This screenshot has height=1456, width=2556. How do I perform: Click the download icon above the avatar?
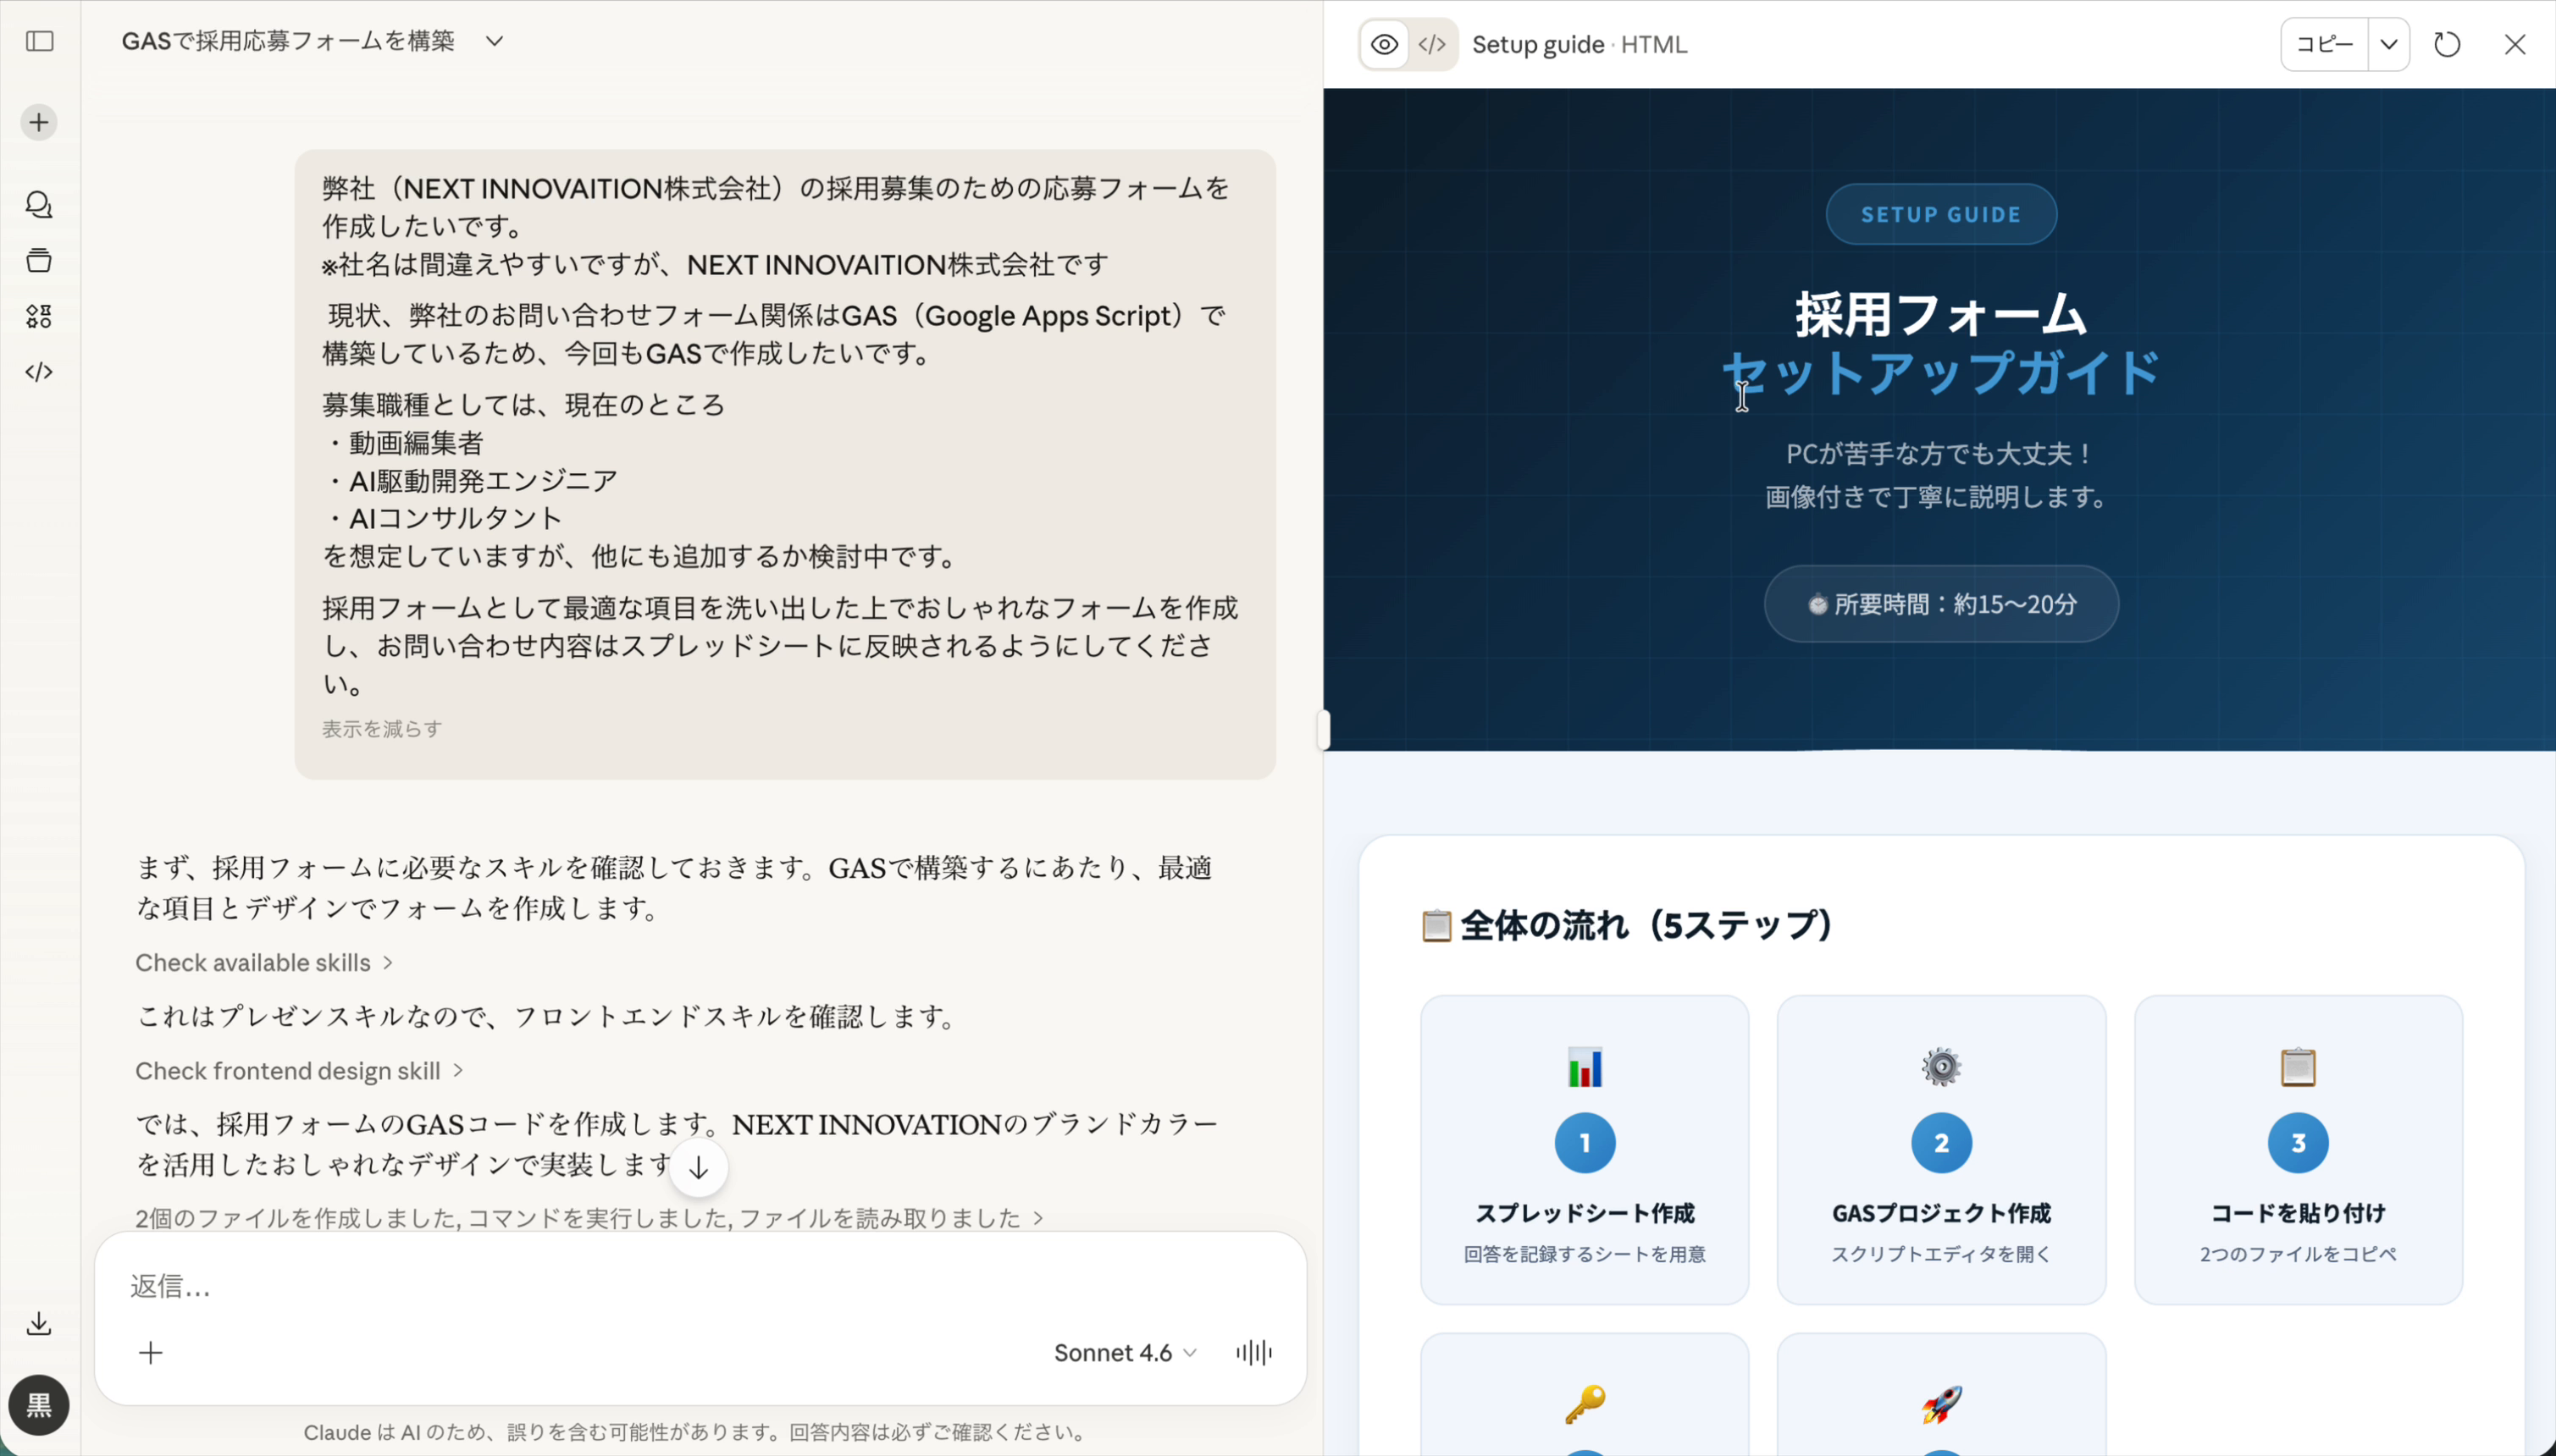[x=38, y=1323]
